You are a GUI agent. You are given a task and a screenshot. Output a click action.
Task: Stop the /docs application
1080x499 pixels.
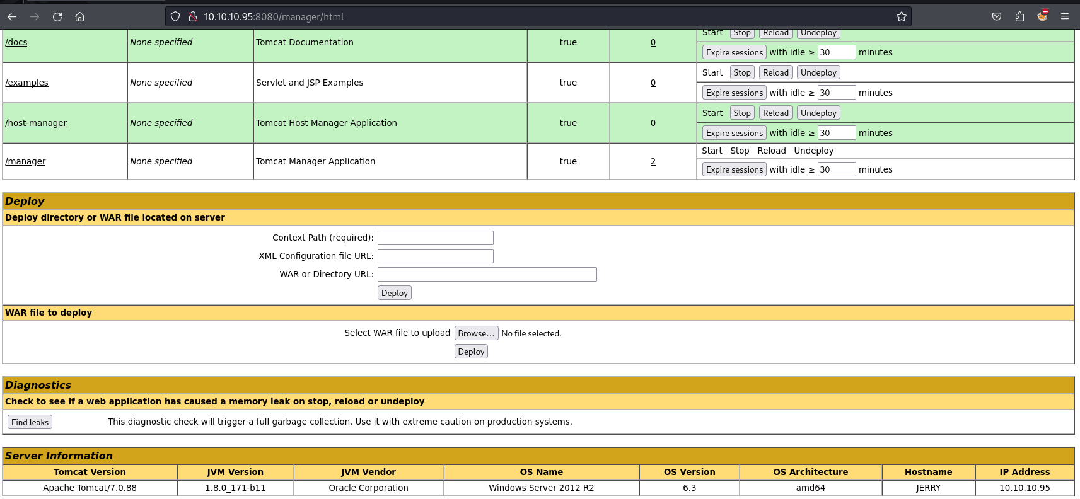742,33
